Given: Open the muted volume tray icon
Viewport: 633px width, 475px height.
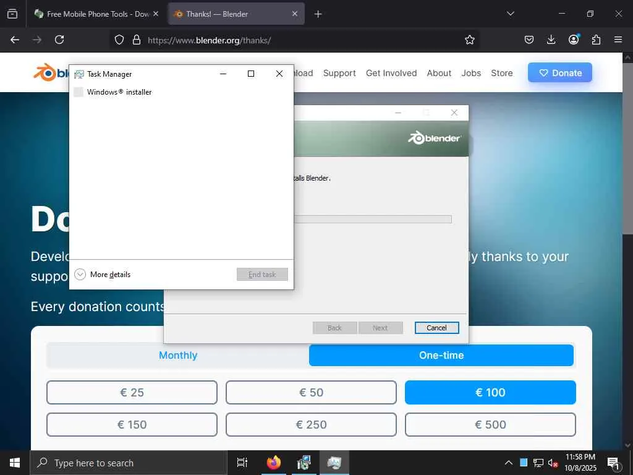Looking at the screenshot, I should [553, 463].
